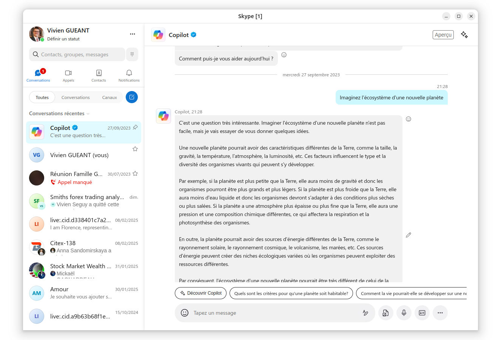The height and width of the screenshot is (340, 501).
Task: Unpin the Copilot conversation pin icon
Action: click(135, 128)
